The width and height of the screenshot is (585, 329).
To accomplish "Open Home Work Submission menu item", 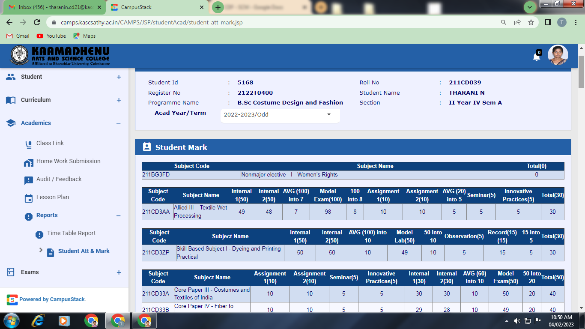I will (69, 161).
